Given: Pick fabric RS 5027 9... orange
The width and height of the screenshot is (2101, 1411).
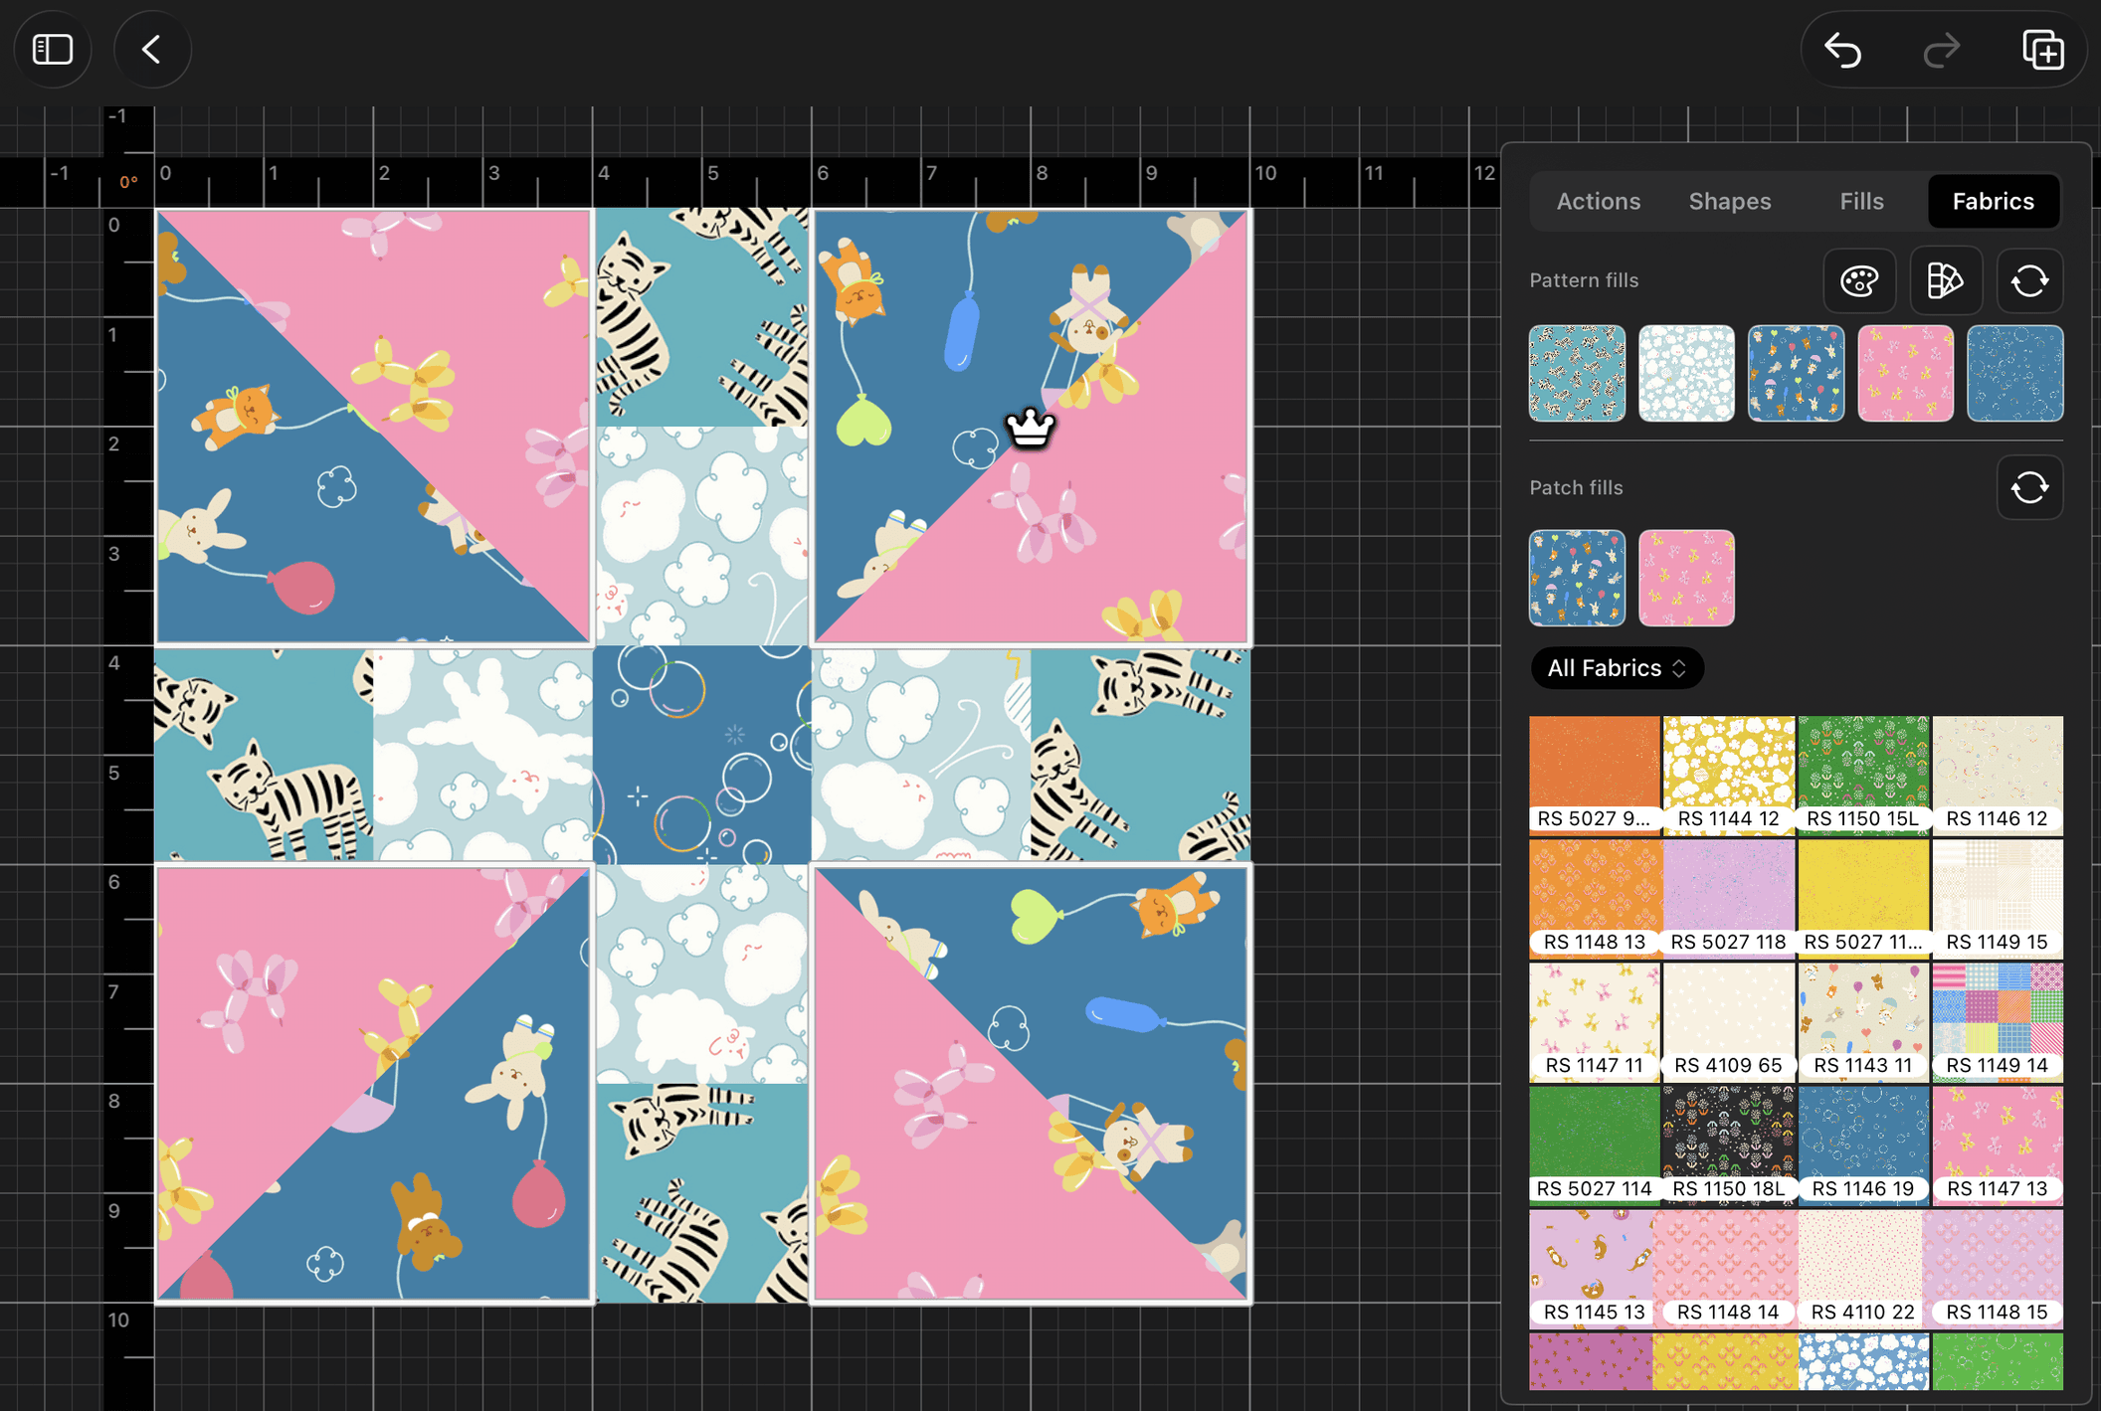Looking at the screenshot, I should (x=1595, y=775).
